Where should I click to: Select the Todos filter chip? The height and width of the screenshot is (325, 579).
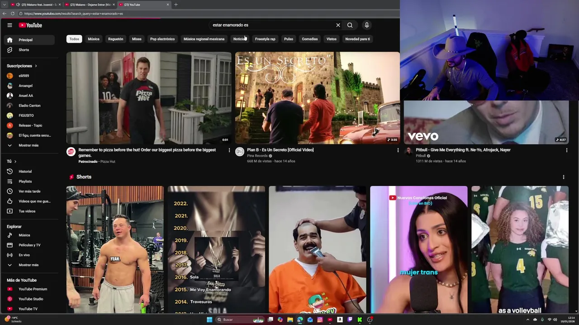pos(74,39)
